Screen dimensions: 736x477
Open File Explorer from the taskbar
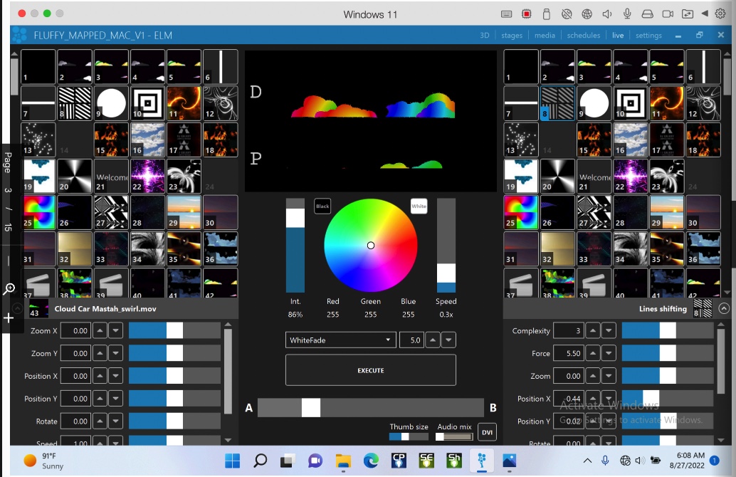(x=343, y=460)
